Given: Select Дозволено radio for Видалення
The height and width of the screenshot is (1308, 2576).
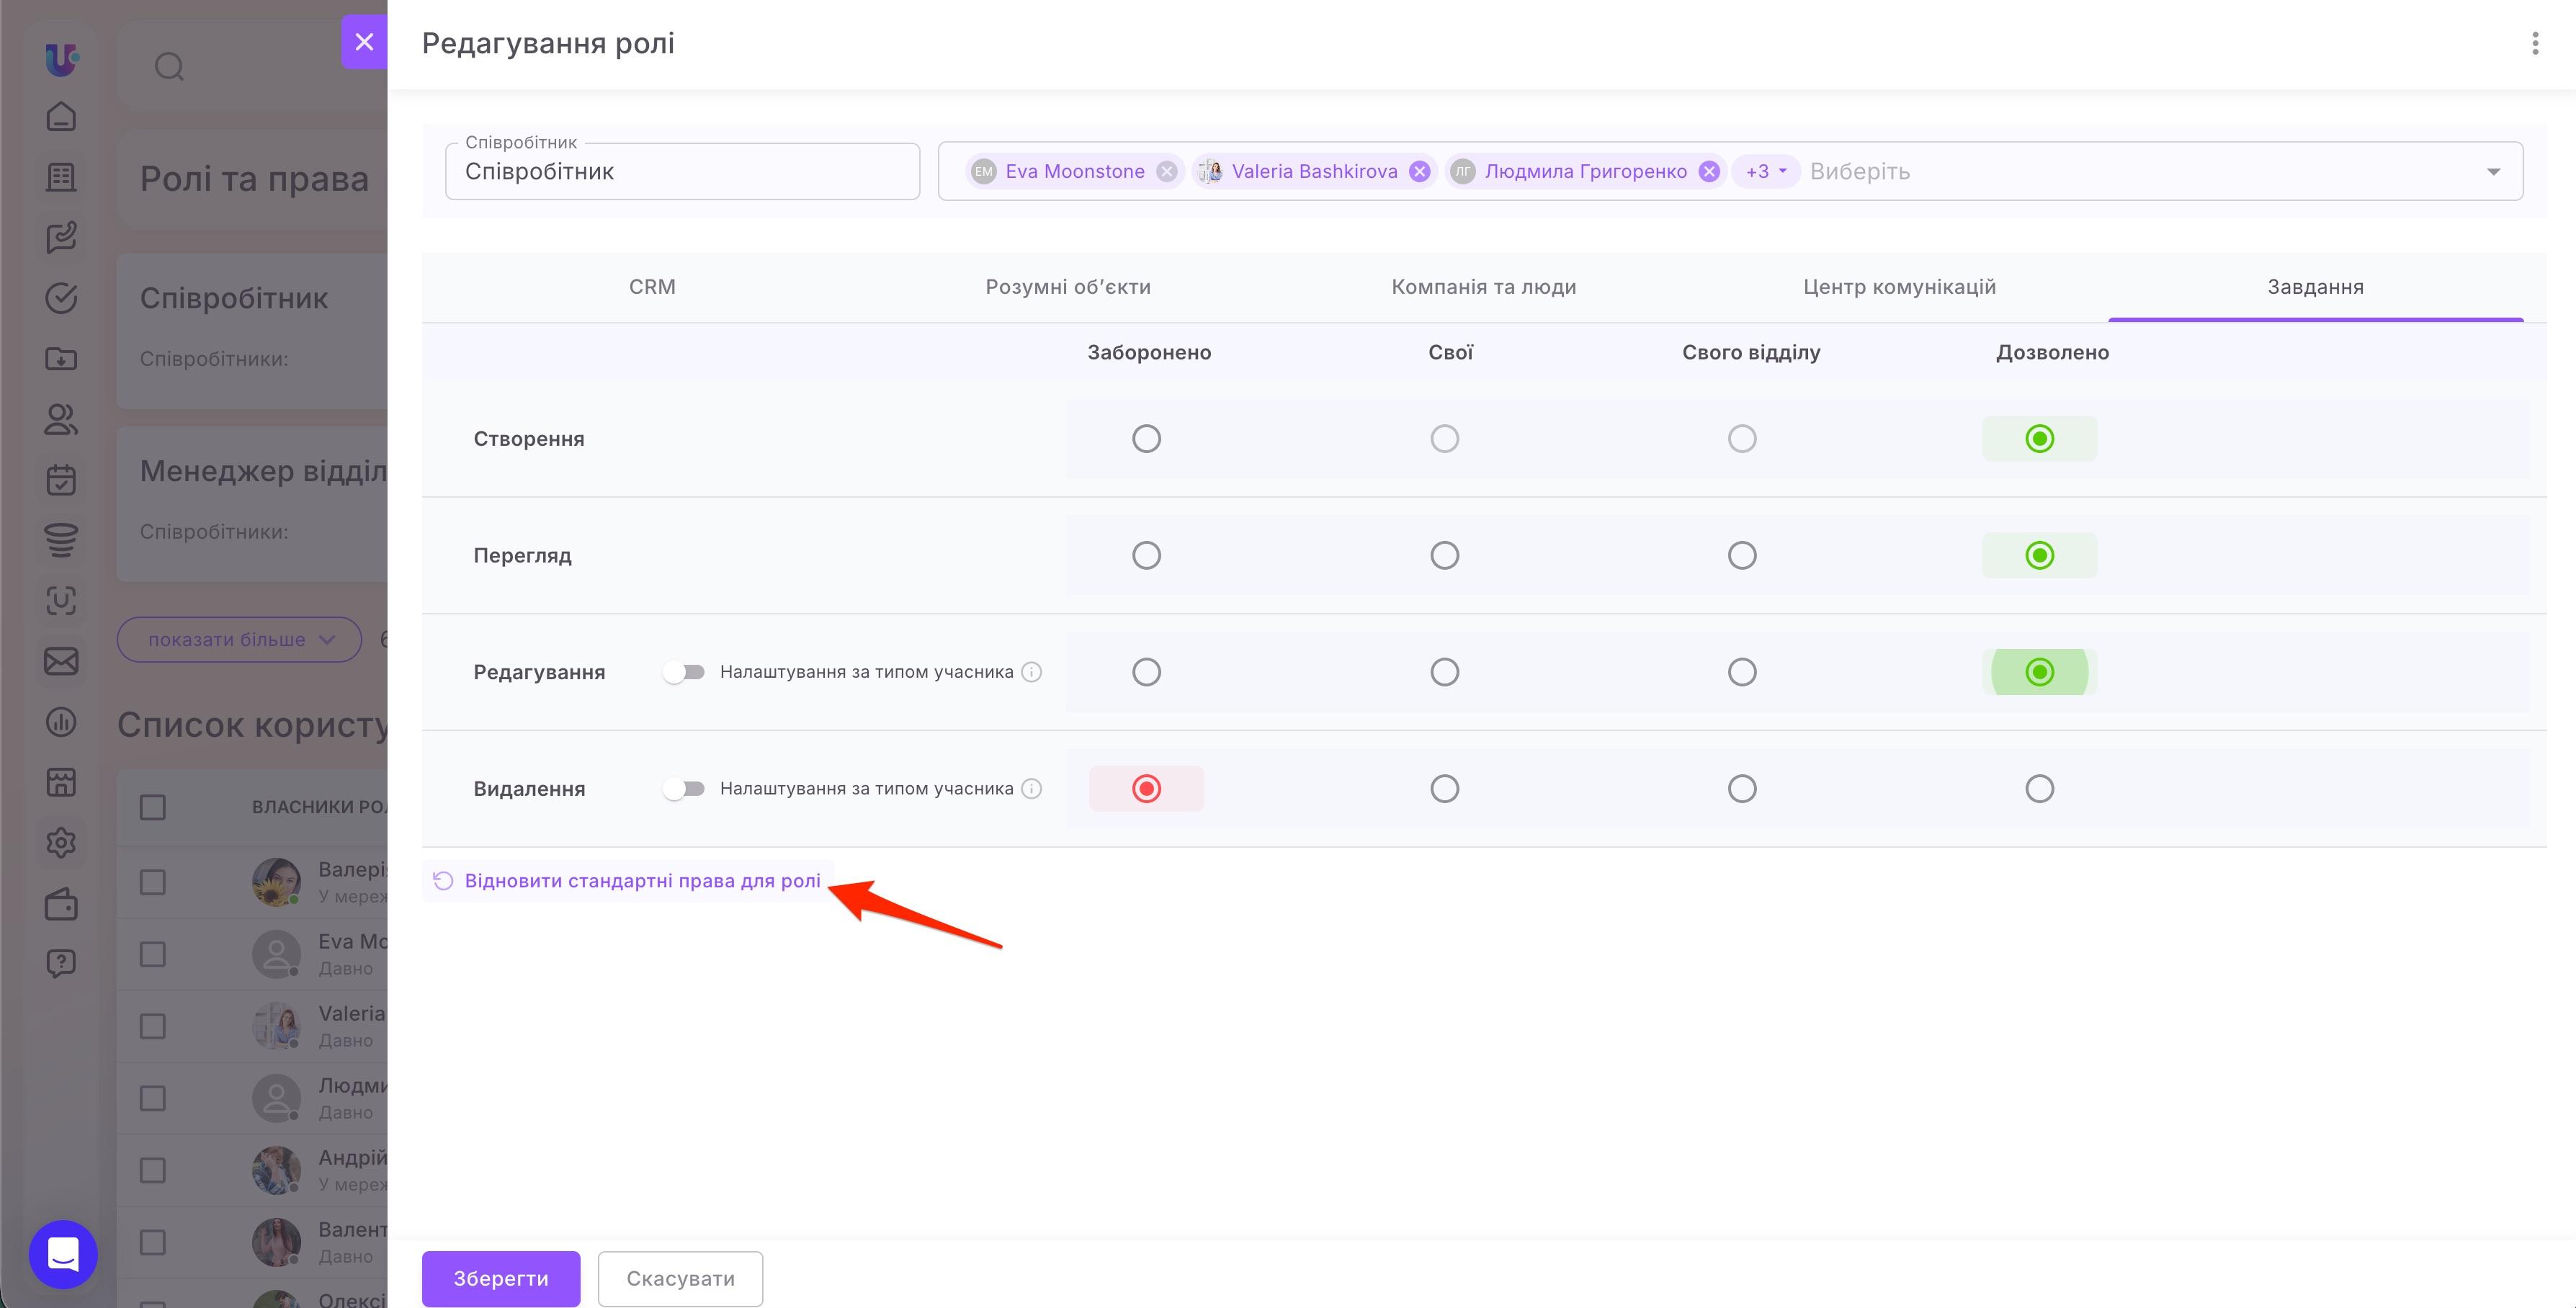Looking at the screenshot, I should [2039, 789].
